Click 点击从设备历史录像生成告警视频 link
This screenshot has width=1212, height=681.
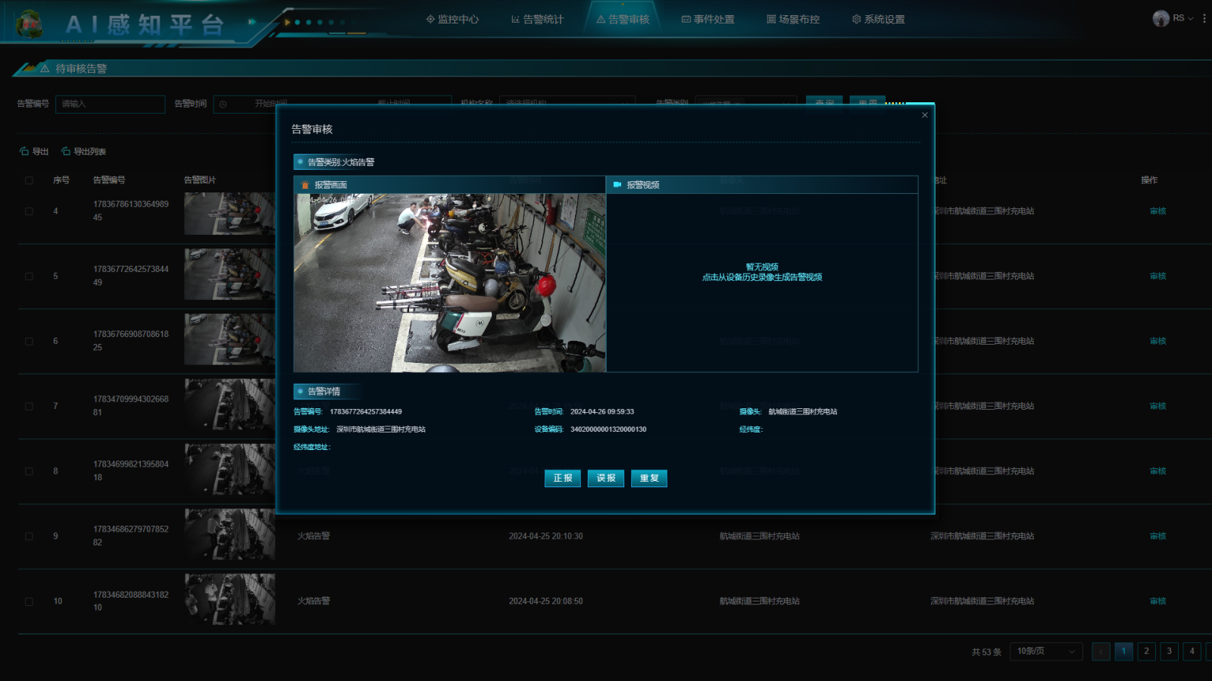762,277
